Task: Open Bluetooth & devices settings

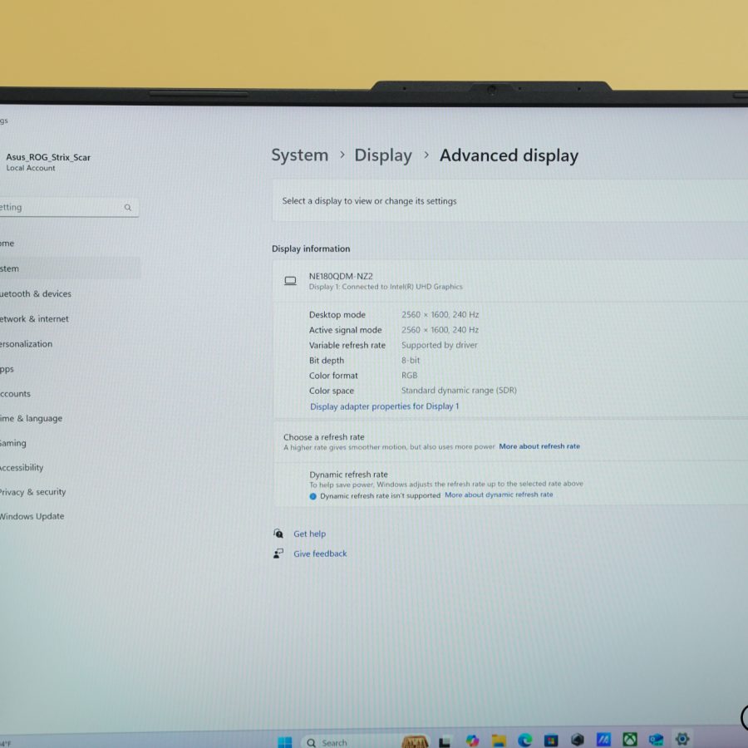Action: pyautogui.click(x=35, y=294)
